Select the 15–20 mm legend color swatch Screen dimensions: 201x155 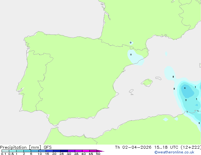(49, 151)
